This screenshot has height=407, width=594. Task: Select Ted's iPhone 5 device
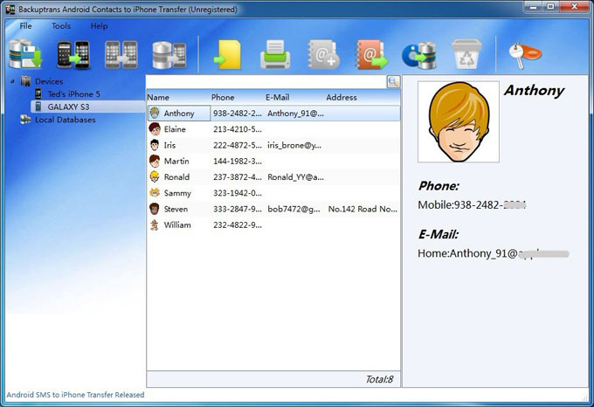coord(74,94)
